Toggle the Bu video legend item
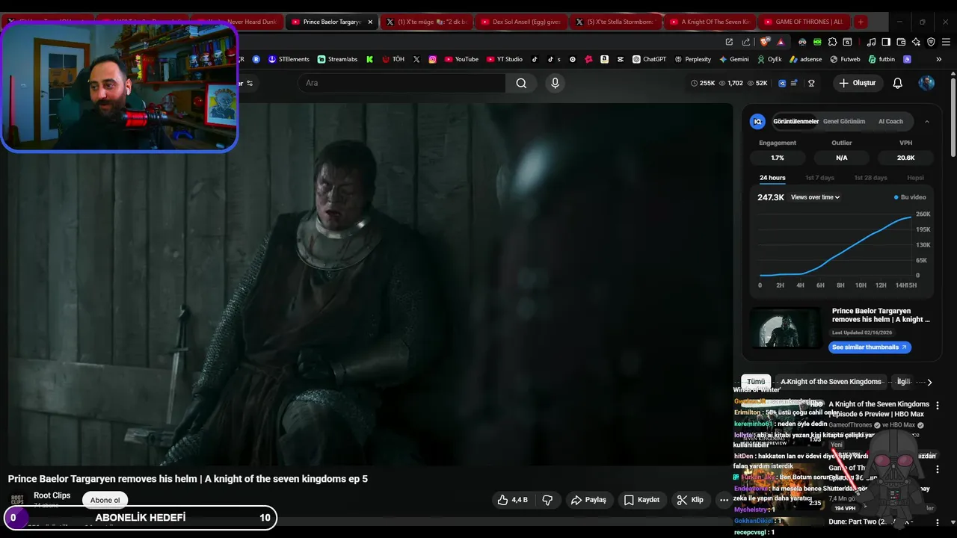The image size is (957, 538). click(x=910, y=197)
